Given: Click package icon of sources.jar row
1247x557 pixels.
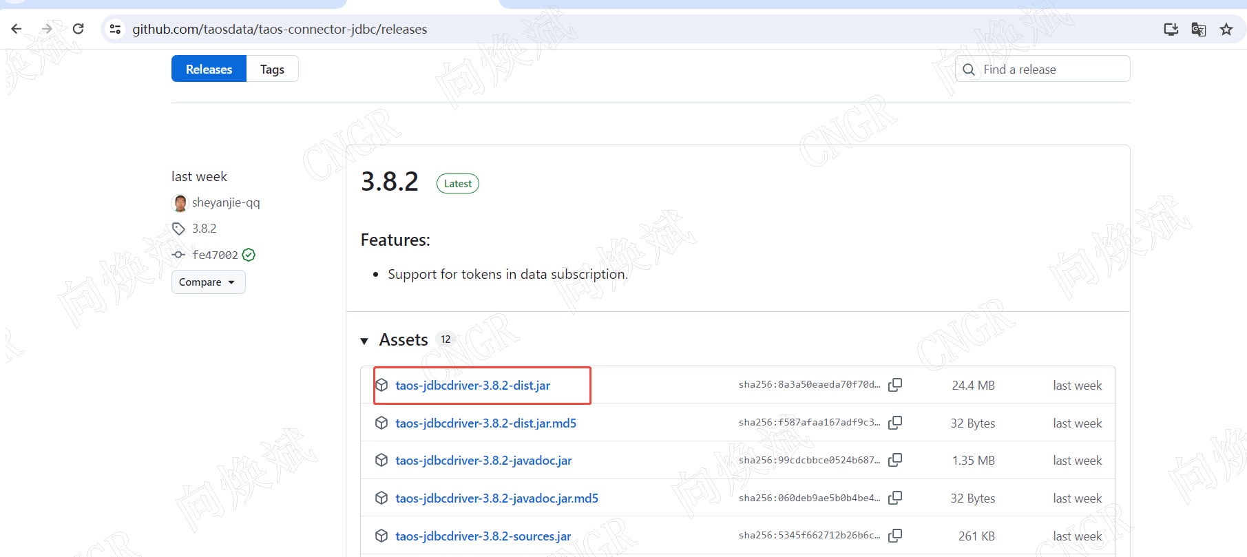Looking at the screenshot, I should pyautogui.click(x=381, y=536).
